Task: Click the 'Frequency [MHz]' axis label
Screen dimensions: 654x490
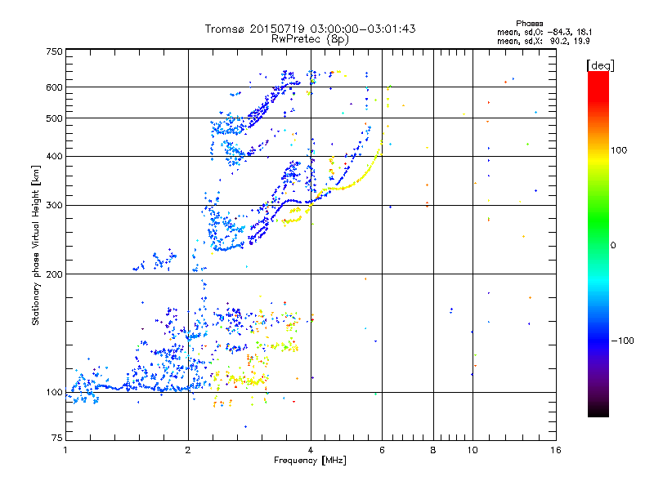Action: coord(310,461)
